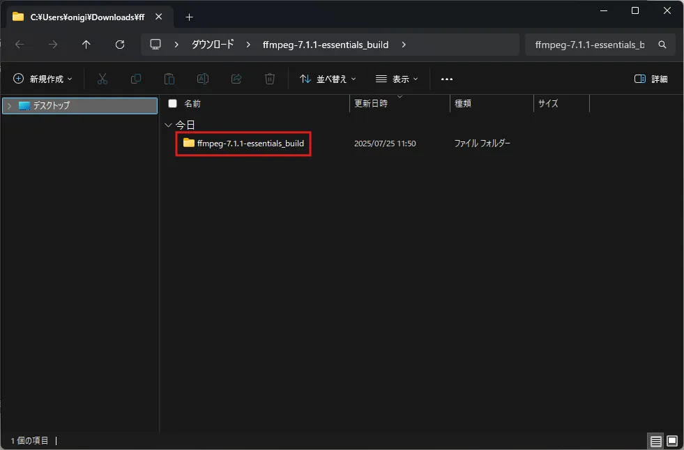Open the 並べ替え sort dropdown
This screenshot has height=450, width=684.
(x=328, y=79)
